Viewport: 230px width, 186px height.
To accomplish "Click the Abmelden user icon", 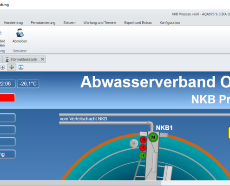I will 20,33.
